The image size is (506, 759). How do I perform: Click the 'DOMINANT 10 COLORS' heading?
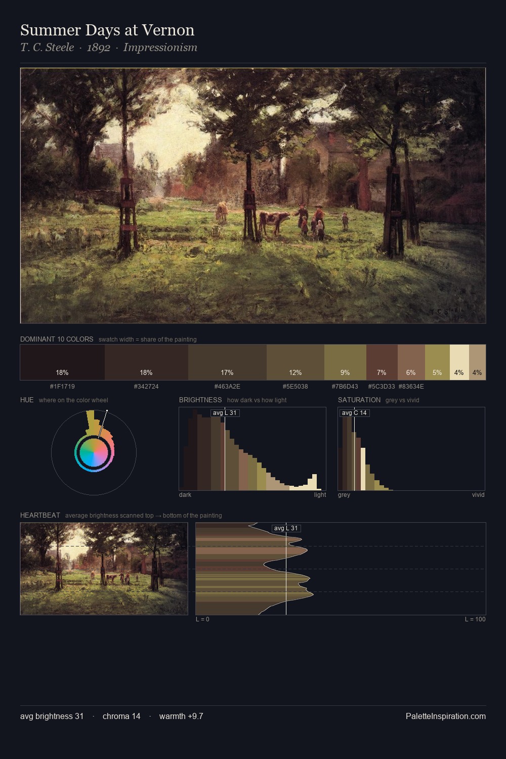57,339
